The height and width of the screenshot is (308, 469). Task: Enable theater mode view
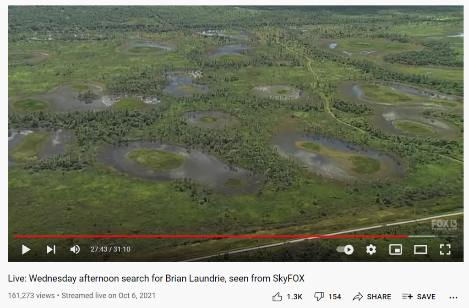(420, 249)
